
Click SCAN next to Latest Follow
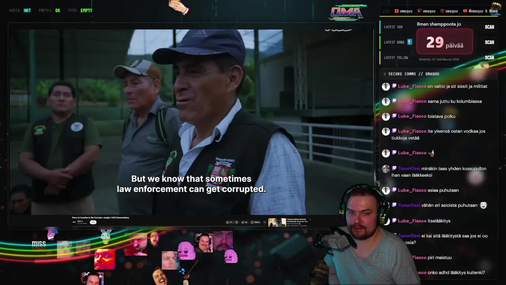click(489, 57)
